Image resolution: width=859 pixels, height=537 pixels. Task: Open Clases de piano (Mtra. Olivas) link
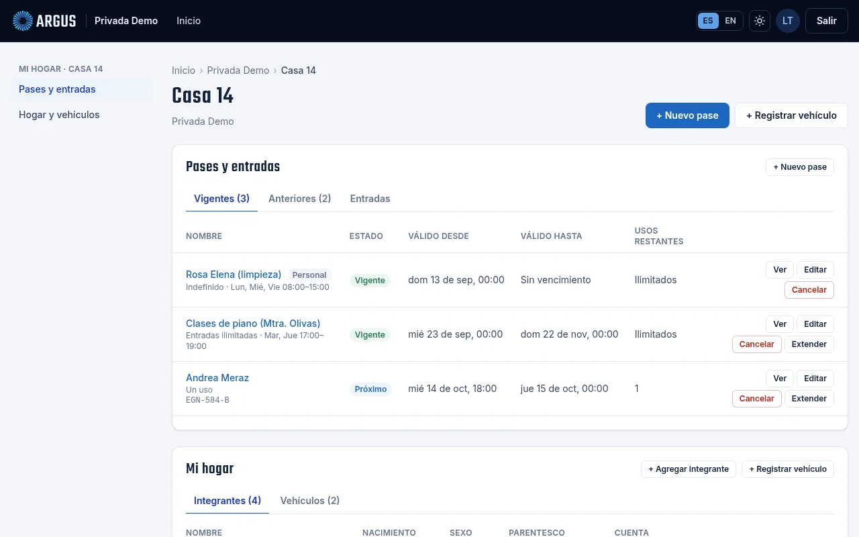pos(253,324)
